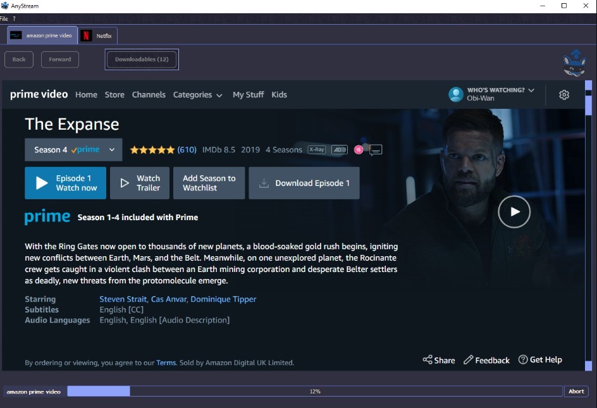Click the audio description AD badge

pos(339,150)
